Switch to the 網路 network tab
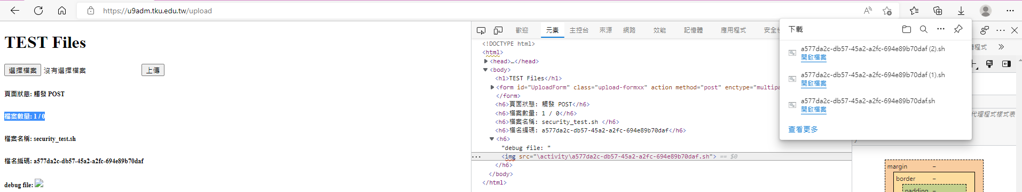The height and width of the screenshot is (192, 1022). click(629, 30)
